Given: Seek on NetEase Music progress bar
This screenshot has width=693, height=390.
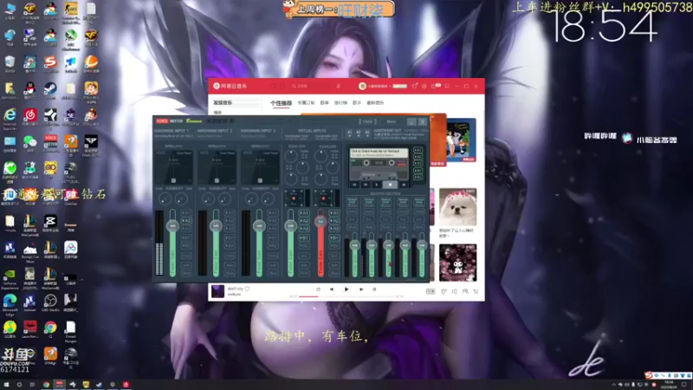Looking at the screenshot, I should tap(347, 296).
